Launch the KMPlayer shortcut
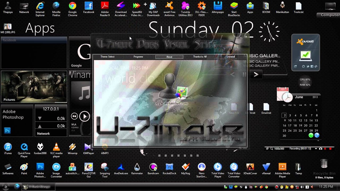Image resolution: width=340 pixels, height=191 pixels. [x=88, y=149]
